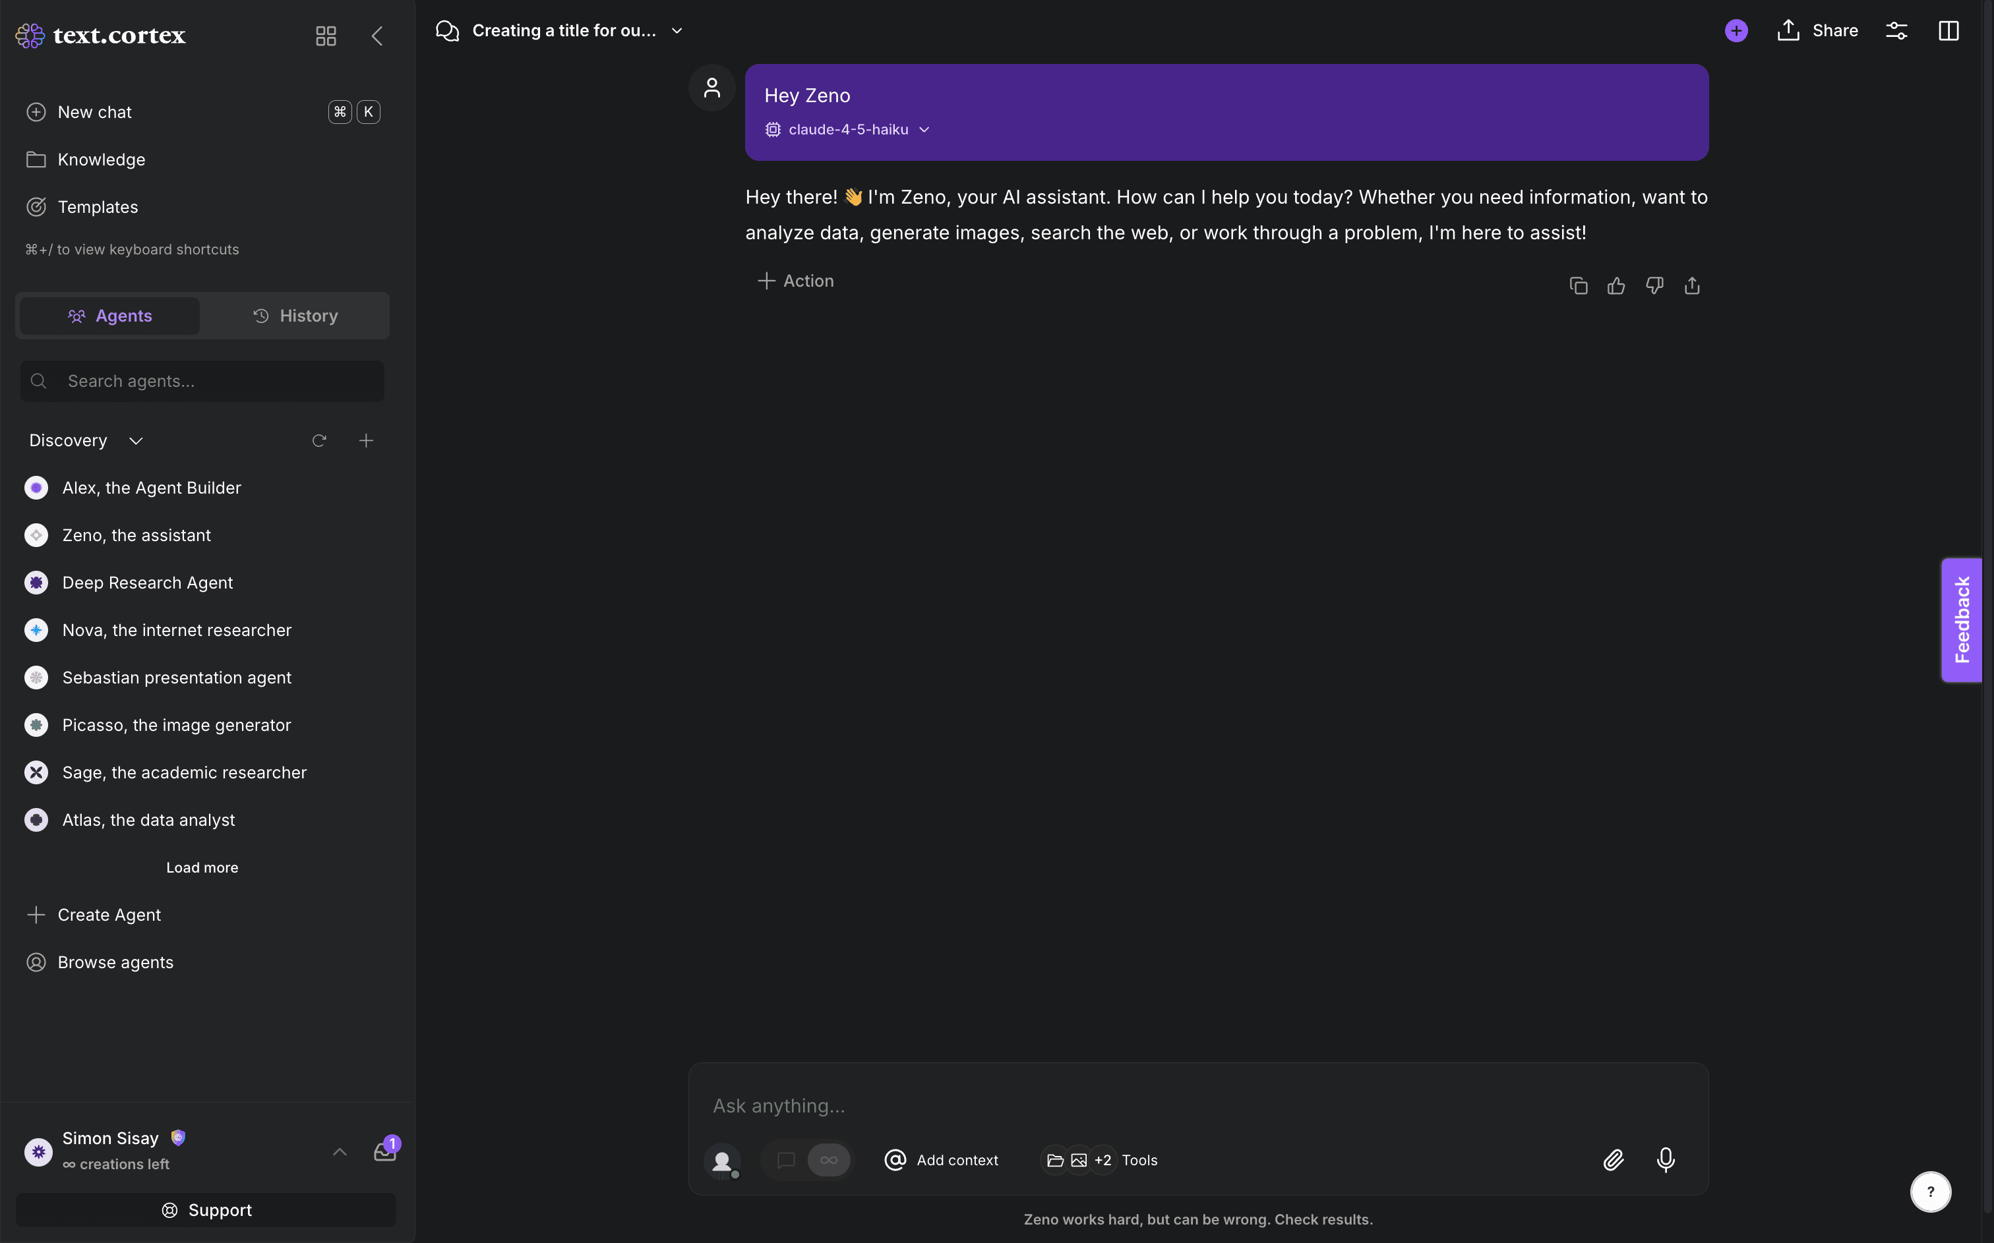Give the response a thumbs down
Screen dimensions: 1994x1243
click(x=1654, y=285)
